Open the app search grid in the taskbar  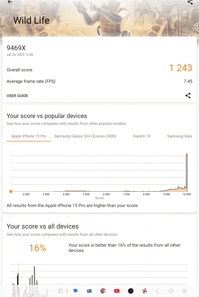[x=60, y=291]
